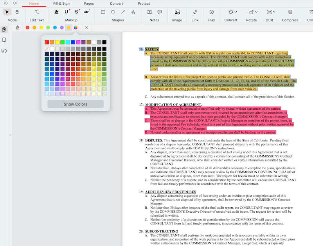The width and height of the screenshot is (313, 246).
Task: Select the strikethrough markup tool
Action: pos(77,12)
